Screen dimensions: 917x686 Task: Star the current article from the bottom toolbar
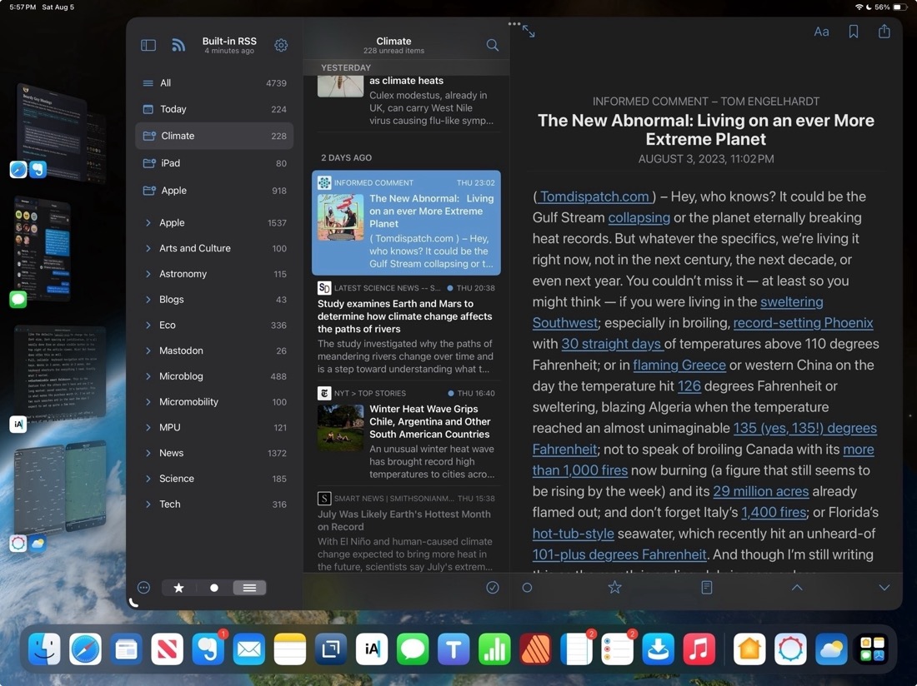614,587
